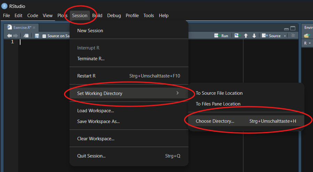Place cursor on line 1 of editor
This screenshot has width=313, height=172.
click(44, 42)
